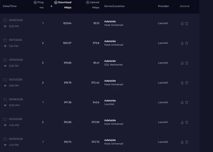Sort by Server/Location column header
The image size is (213, 152).
(114, 6)
